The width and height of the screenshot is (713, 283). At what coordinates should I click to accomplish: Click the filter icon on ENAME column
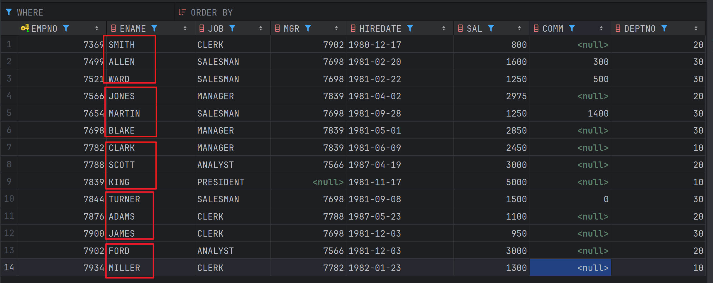[154, 28]
